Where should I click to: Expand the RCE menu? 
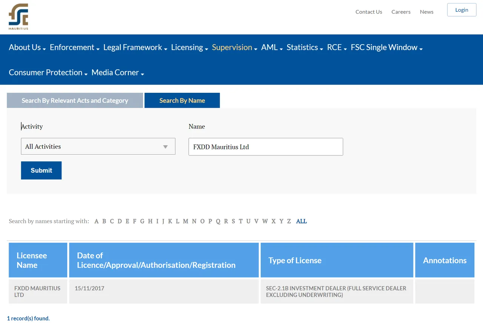[x=337, y=47]
